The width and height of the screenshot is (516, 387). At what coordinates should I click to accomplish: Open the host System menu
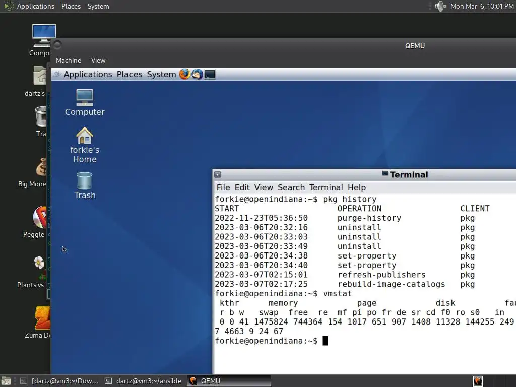98,6
